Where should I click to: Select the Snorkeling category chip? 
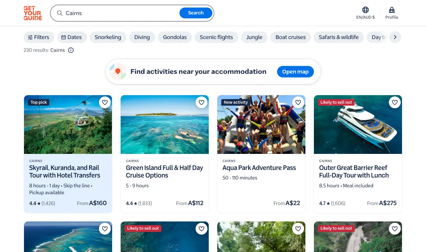click(x=108, y=37)
